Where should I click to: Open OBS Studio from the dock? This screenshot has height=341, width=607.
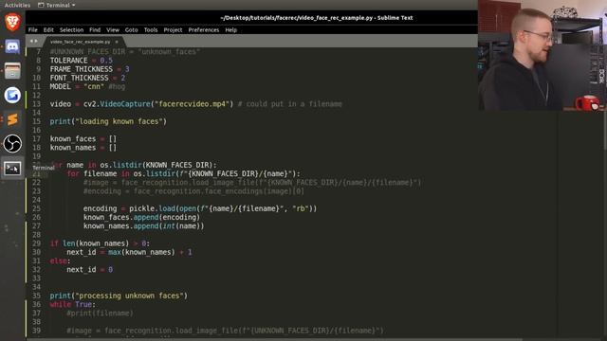point(12,144)
